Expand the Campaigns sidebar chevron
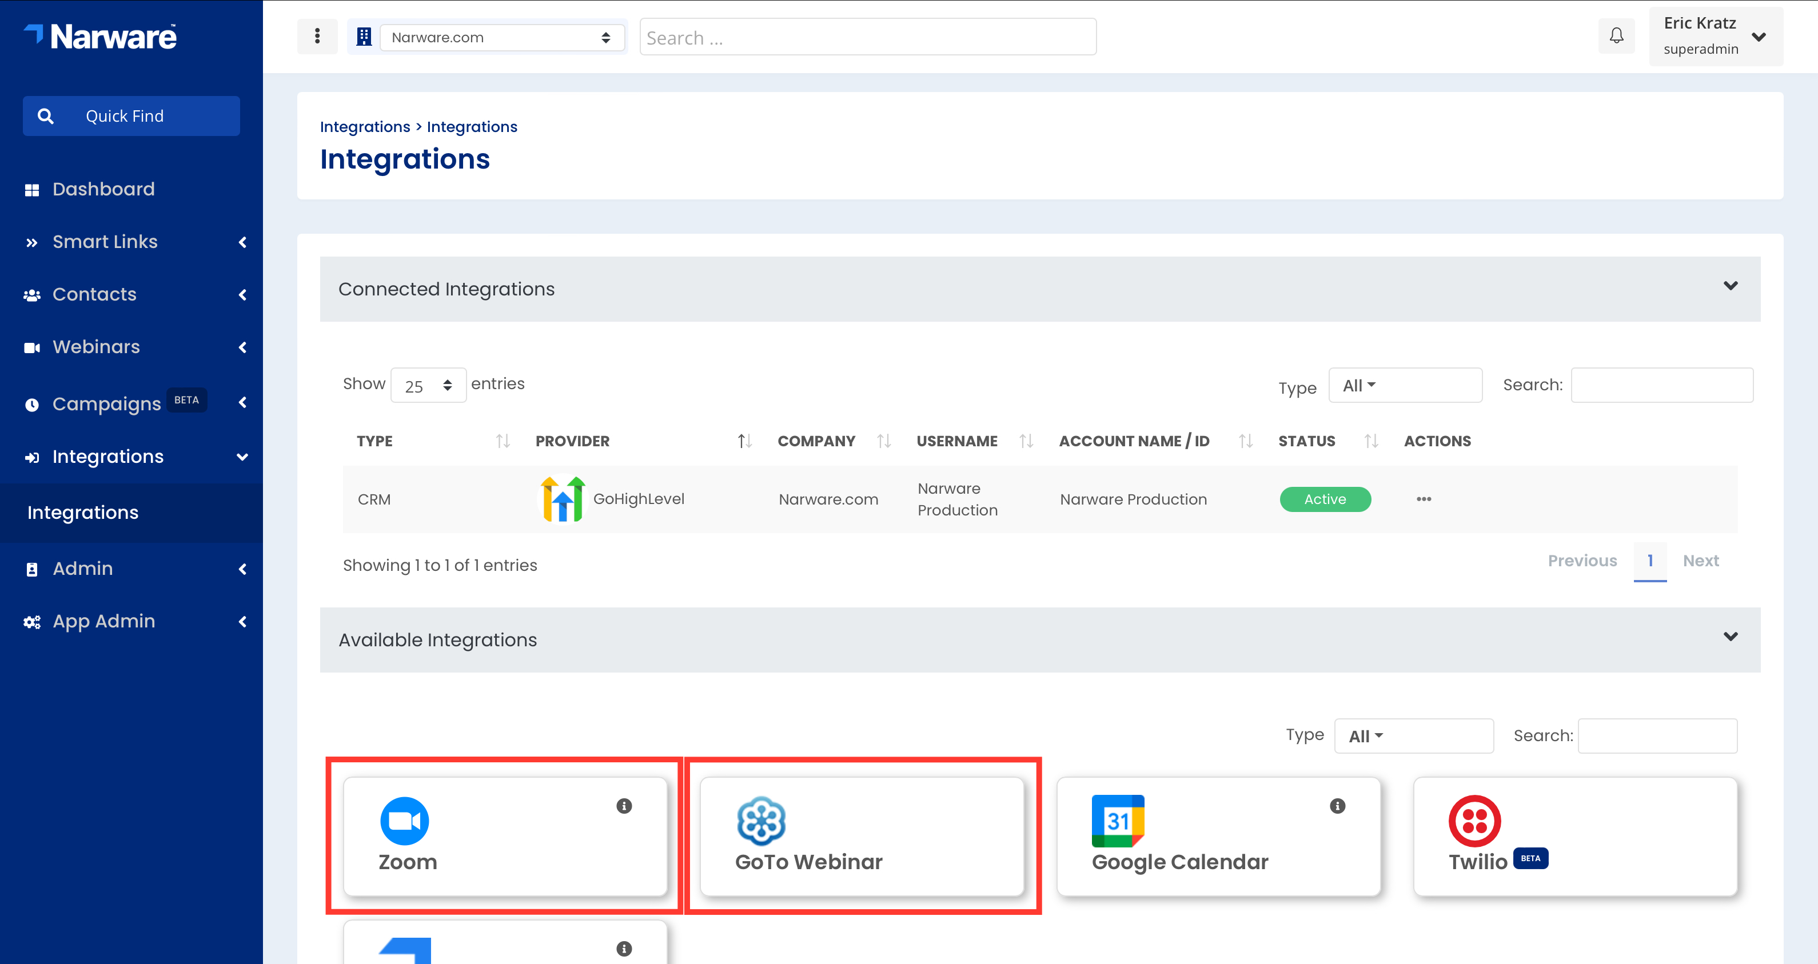The height and width of the screenshot is (964, 1818). point(243,402)
